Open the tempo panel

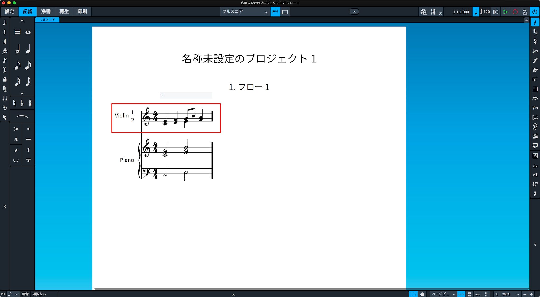point(535,51)
